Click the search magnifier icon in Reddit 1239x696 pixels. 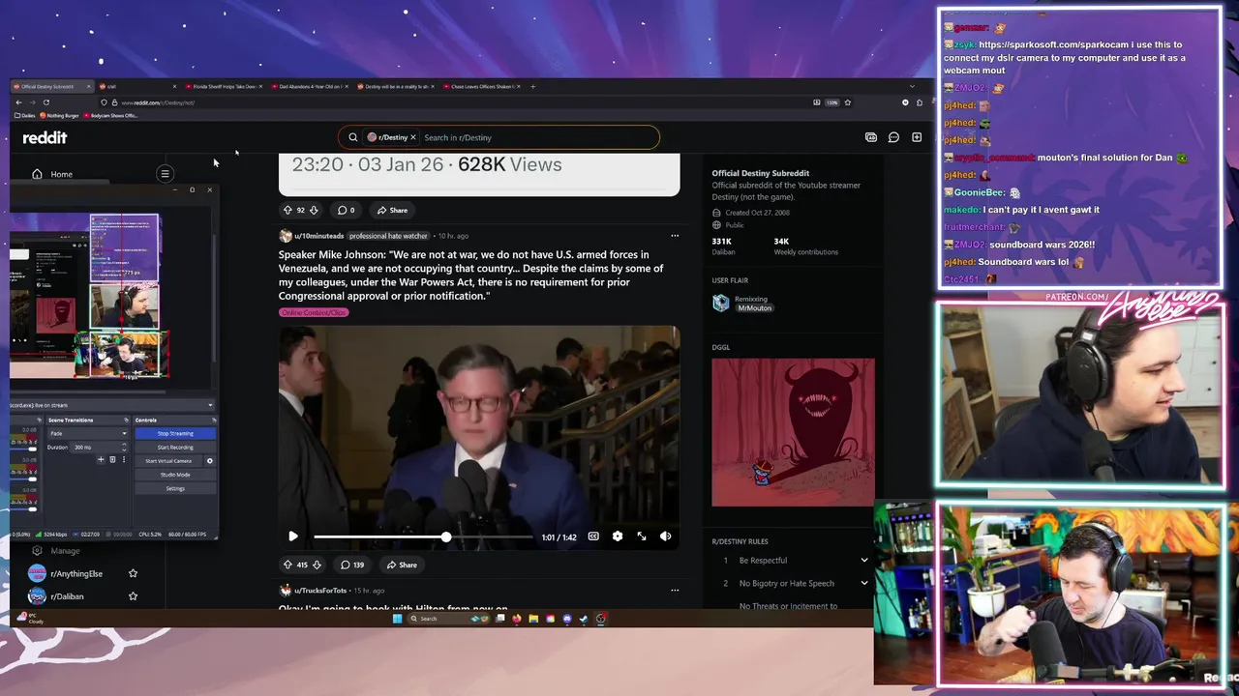pyautogui.click(x=353, y=137)
